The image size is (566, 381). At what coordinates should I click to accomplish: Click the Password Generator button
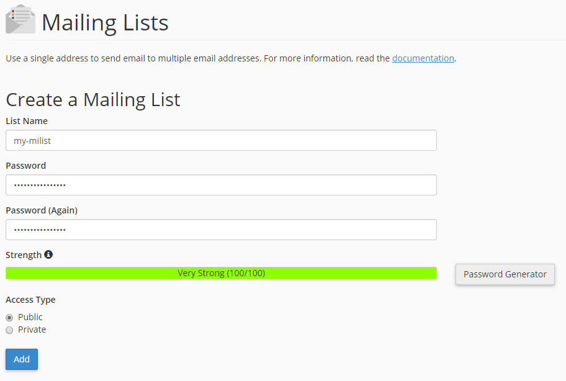pos(505,274)
